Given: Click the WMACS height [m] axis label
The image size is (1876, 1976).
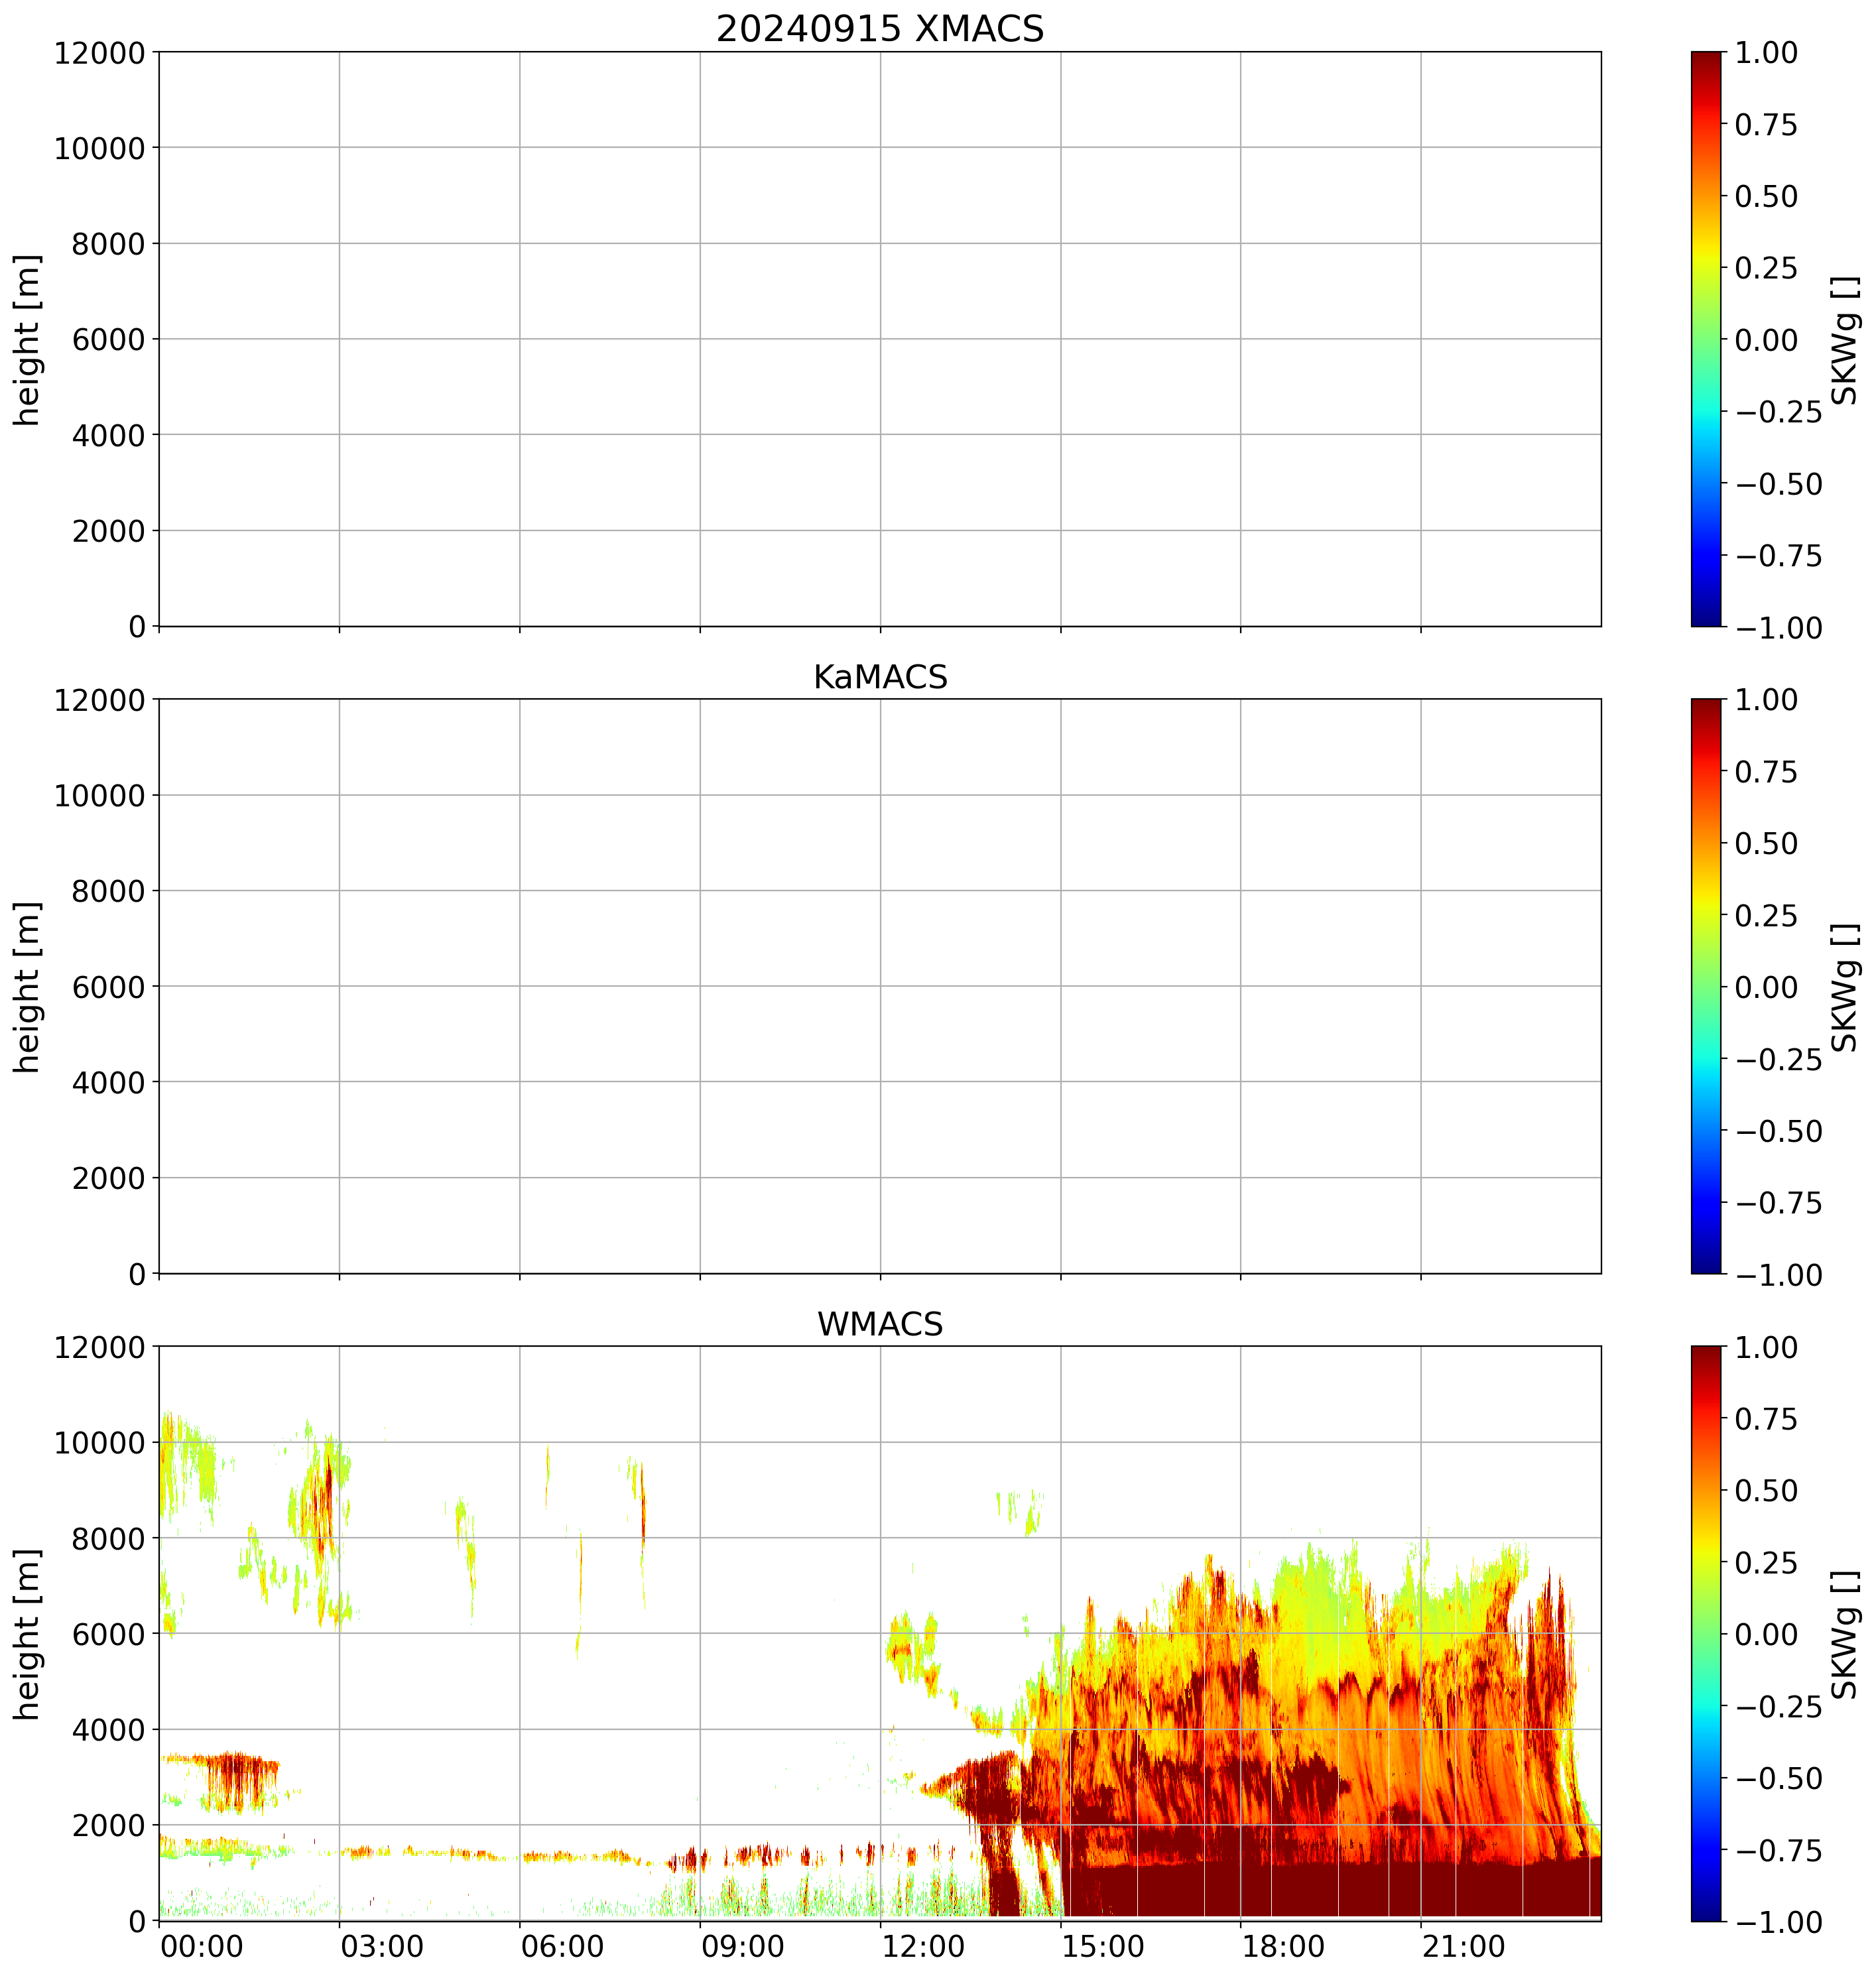Looking at the screenshot, I should pos(27,1634).
